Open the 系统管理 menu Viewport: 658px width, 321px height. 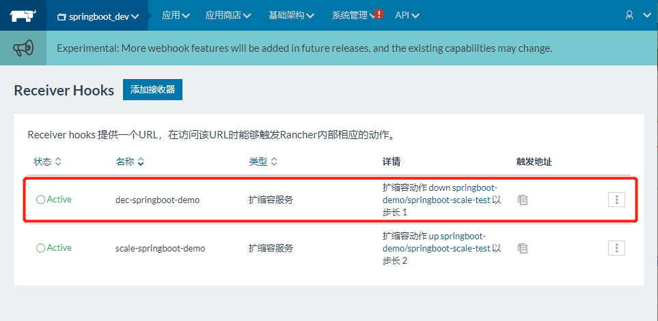[x=351, y=15]
